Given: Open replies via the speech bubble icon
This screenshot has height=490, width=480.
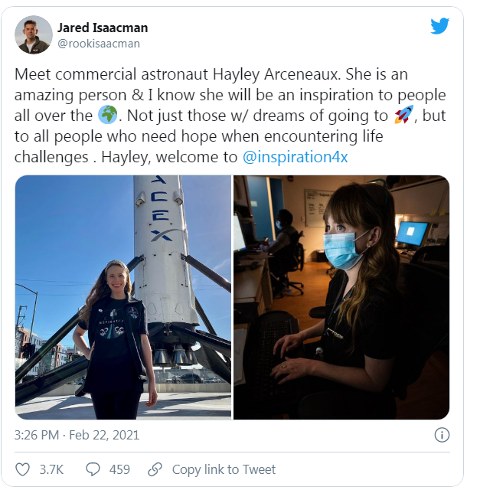Looking at the screenshot, I should coord(93,469).
